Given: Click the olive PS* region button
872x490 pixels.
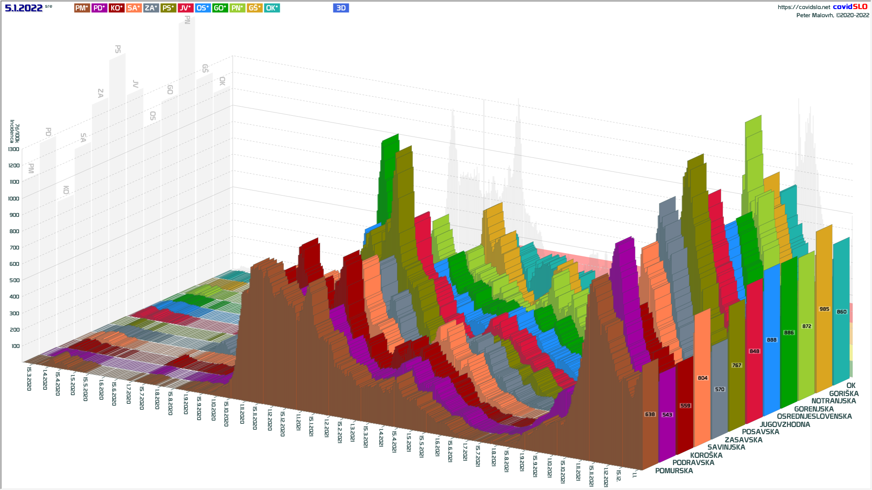Looking at the screenshot, I should [168, 8].
